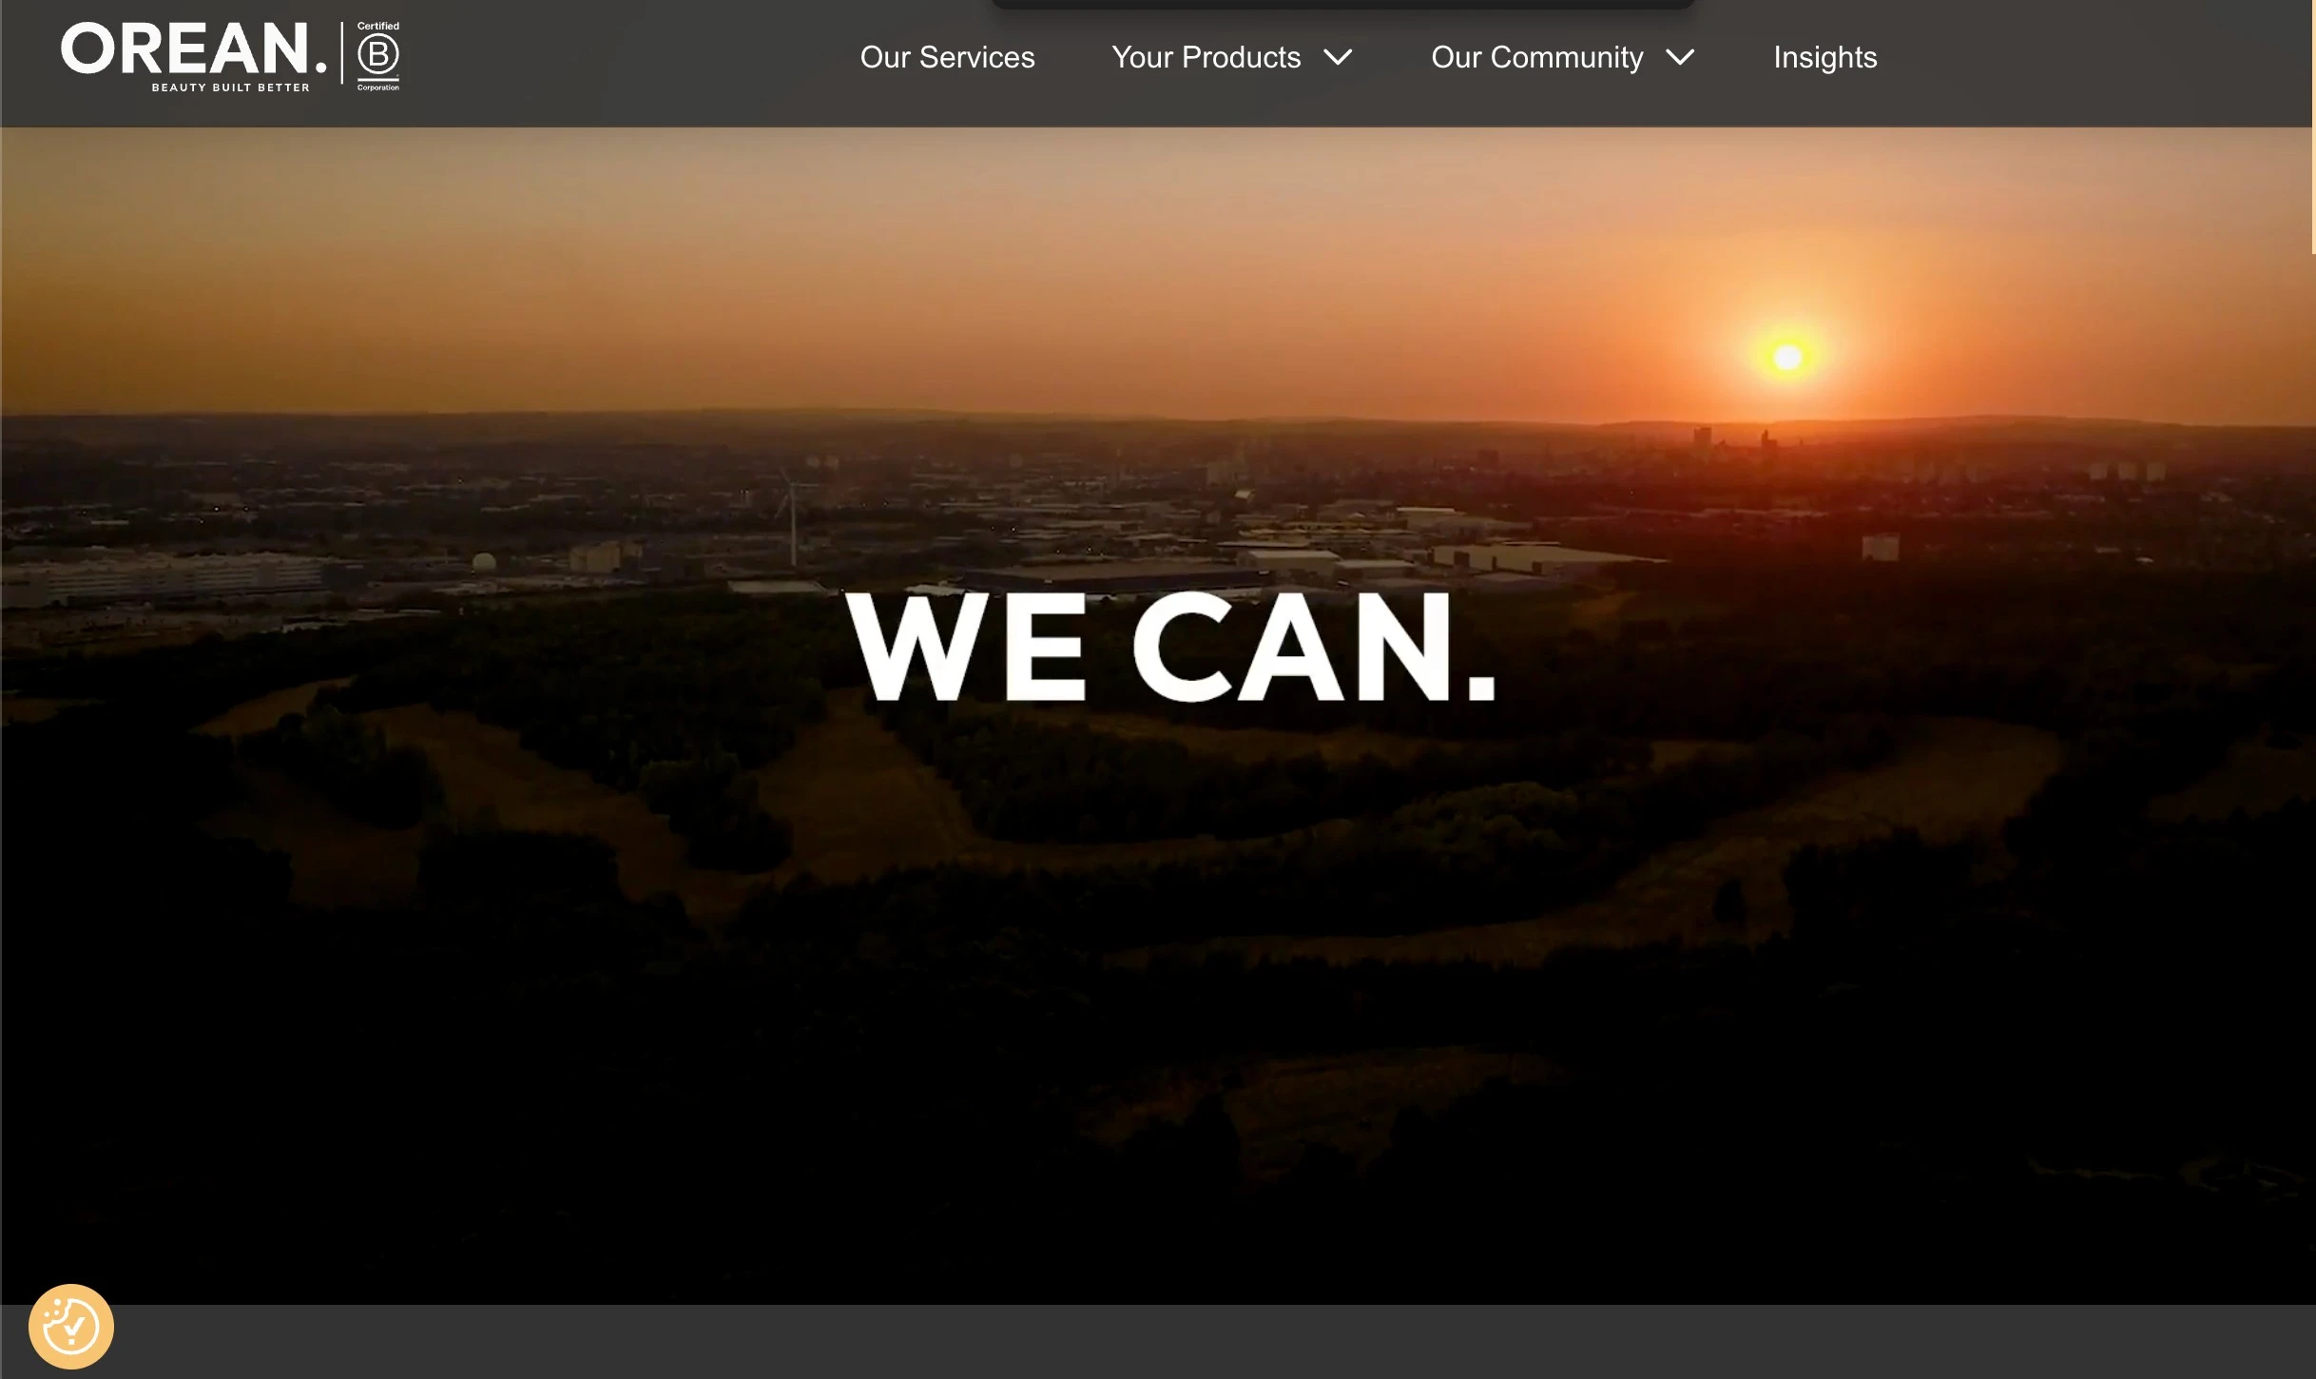Open the cookie consent preferences icon
Screen dimensions: 2316x1379
pos(71,1326)
